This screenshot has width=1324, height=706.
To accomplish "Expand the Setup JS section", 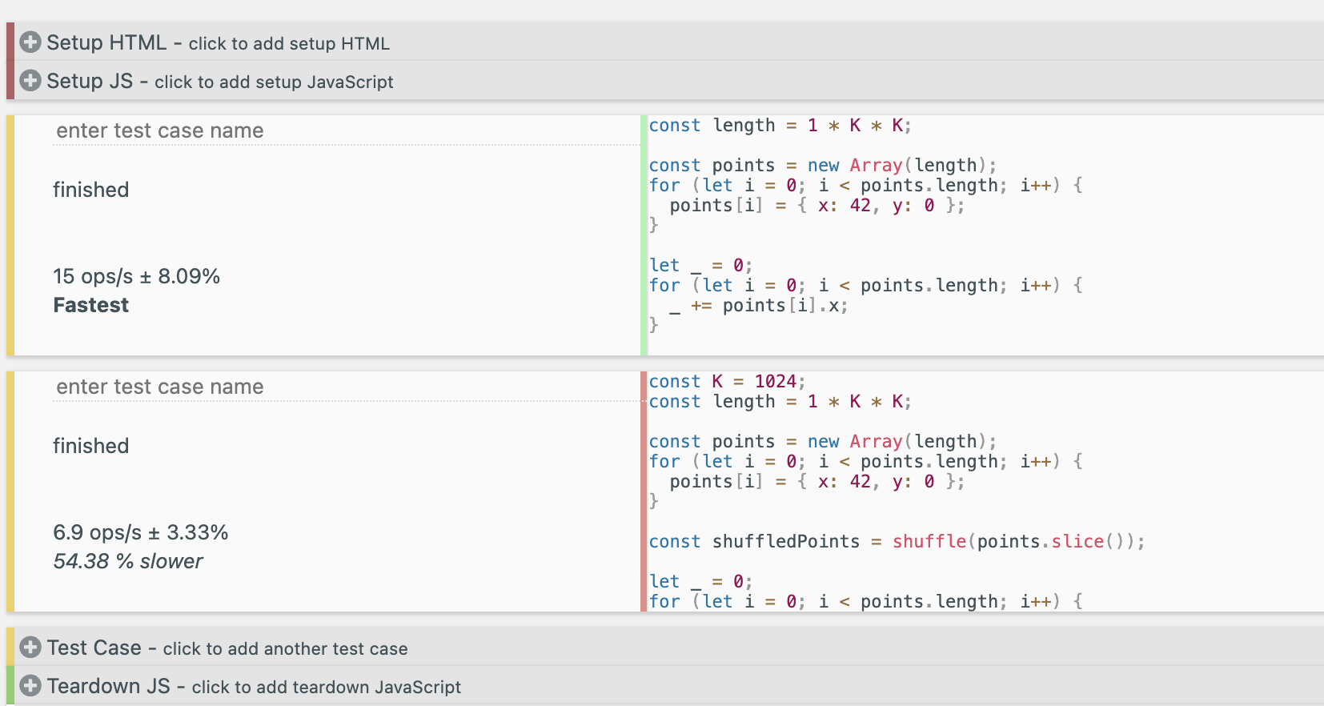I will 668,80.
